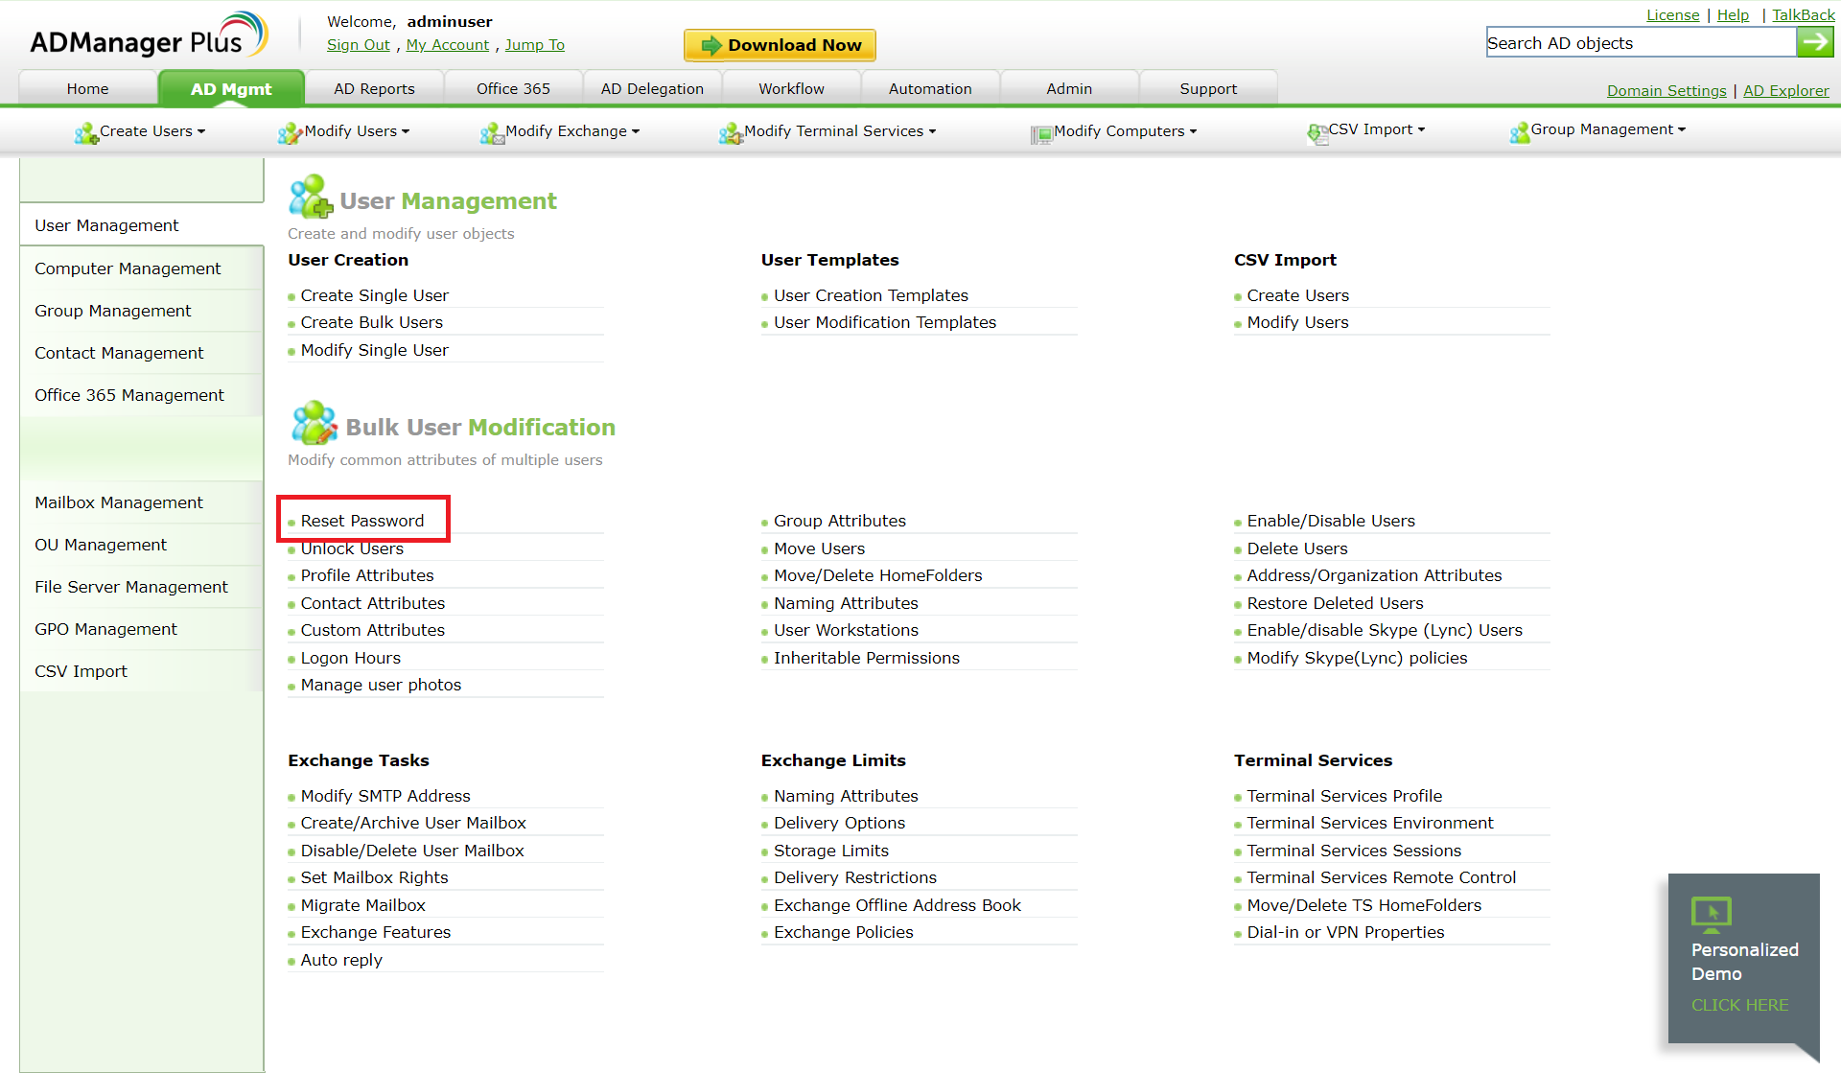The image size is (1841, 1073).
Task: Click the Modify Computers monitor icon
Action: click(1041, 133)
